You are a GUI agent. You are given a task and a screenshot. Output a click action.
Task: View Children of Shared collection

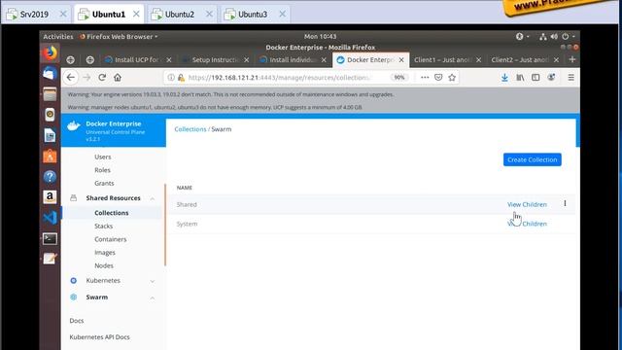click(x=527, y=204)
